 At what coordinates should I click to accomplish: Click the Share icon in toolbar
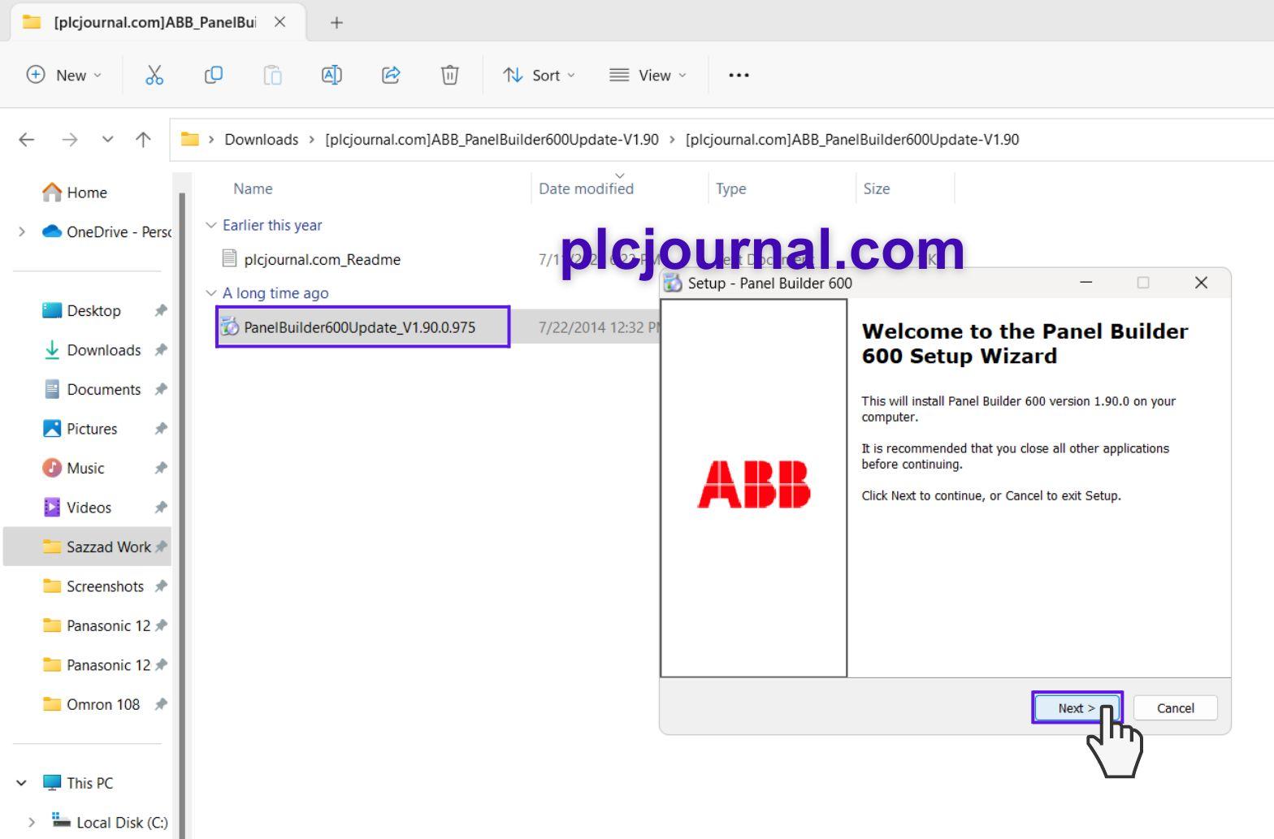(391, 75)
